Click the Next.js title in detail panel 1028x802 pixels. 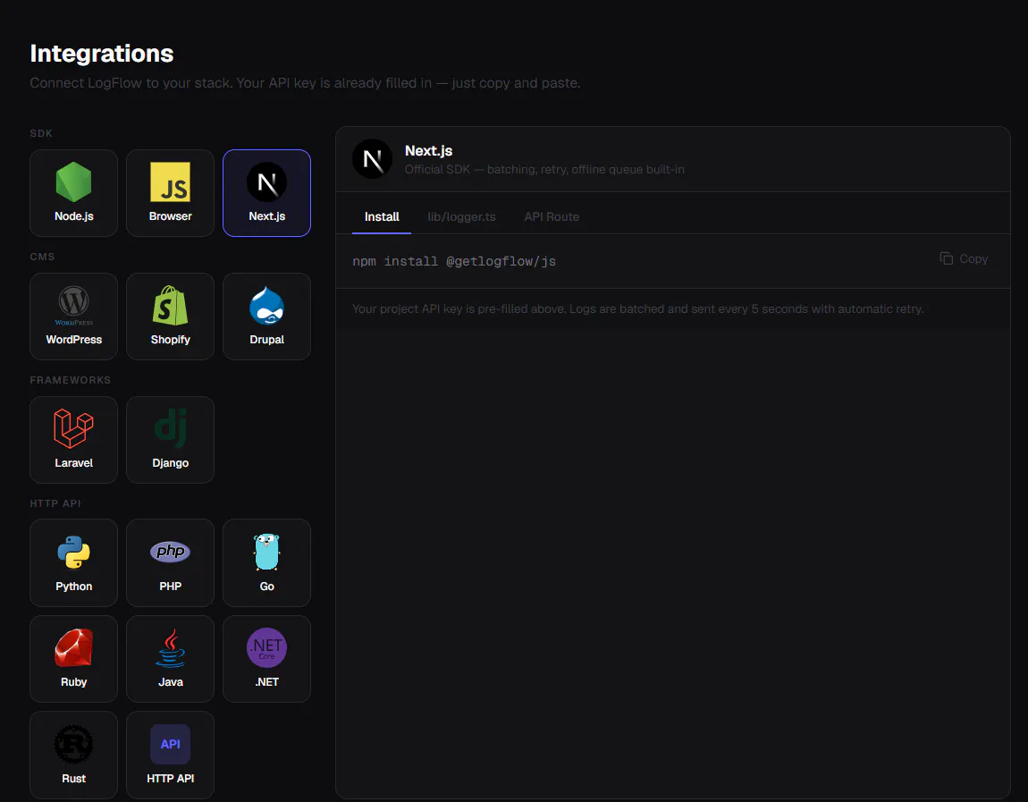(x=429, y=151)
